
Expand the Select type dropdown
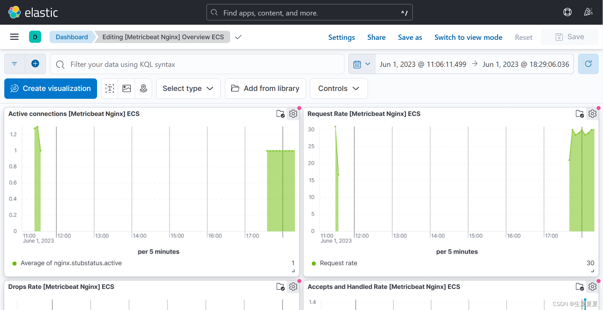point(188,89)
